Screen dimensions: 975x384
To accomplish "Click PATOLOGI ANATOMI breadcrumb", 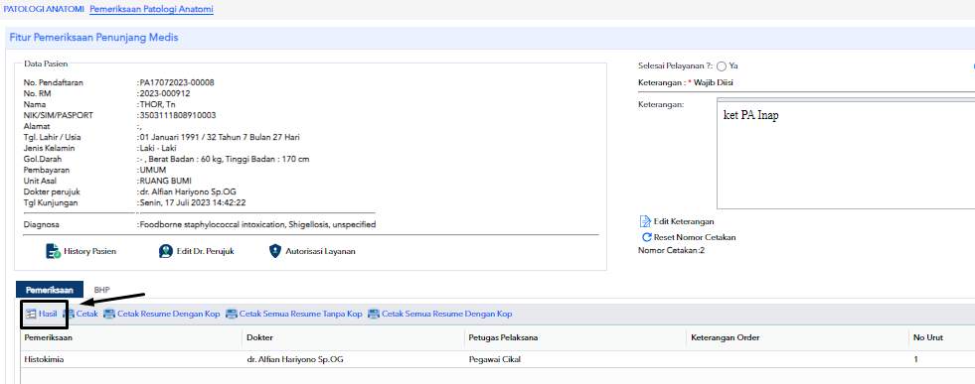I will pos(44,9).
